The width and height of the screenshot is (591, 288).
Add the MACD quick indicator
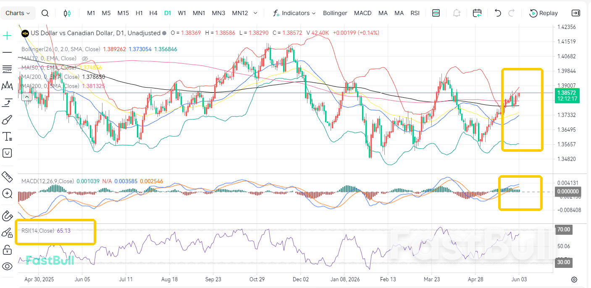[x=363, y=13]
